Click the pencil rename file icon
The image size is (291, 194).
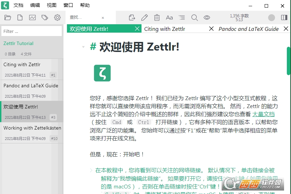pyautogui.click(x=144, y=18)
